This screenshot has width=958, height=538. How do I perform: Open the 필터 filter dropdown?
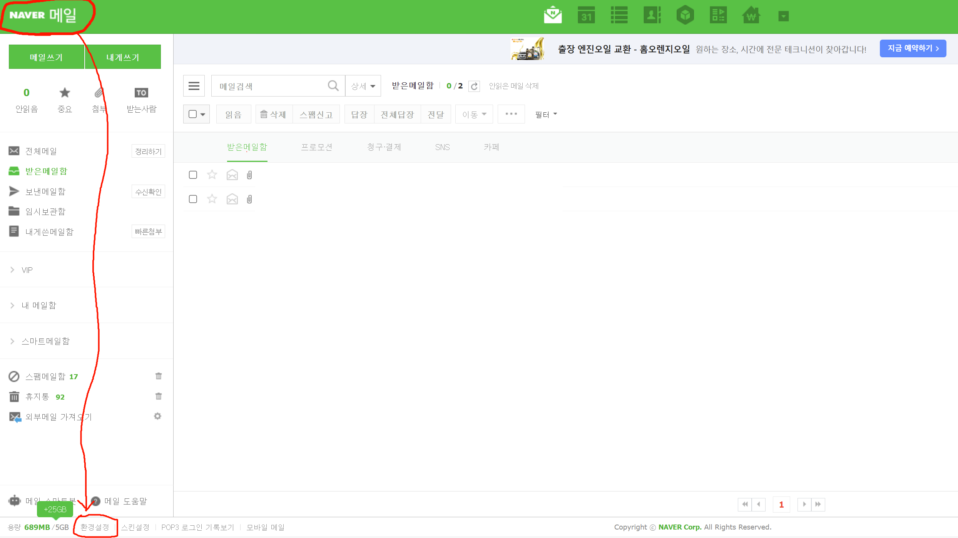click(546, 114)
